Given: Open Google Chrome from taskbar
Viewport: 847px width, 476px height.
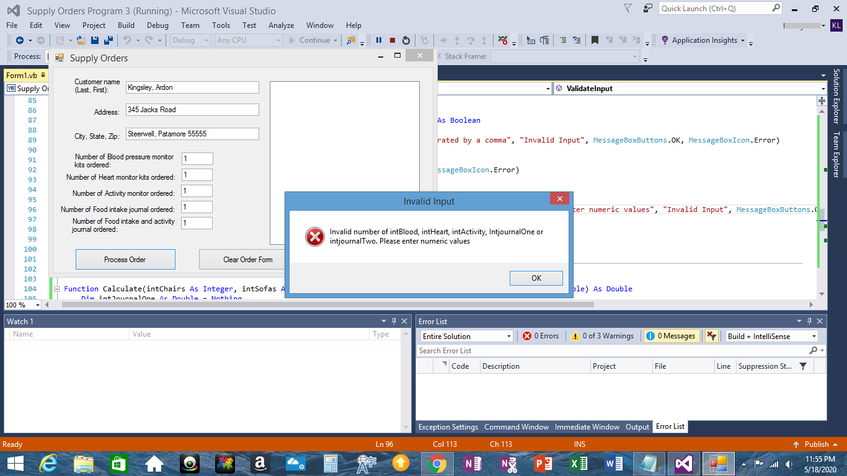Looking at the screenshot, I should [x=437, y=463].
